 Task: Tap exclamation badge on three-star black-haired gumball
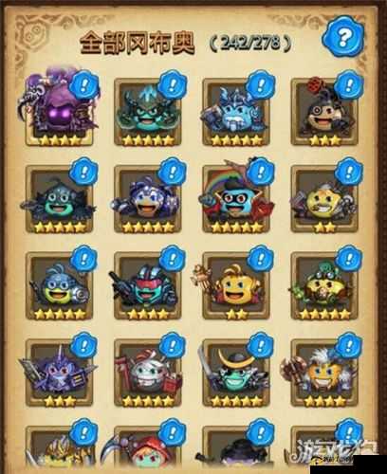coord(349,85)
